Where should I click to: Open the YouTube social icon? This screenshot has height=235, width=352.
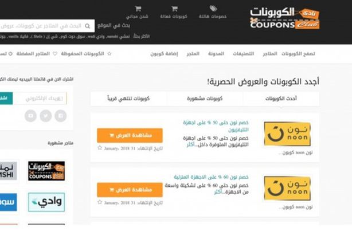click(x=31, y=116)
